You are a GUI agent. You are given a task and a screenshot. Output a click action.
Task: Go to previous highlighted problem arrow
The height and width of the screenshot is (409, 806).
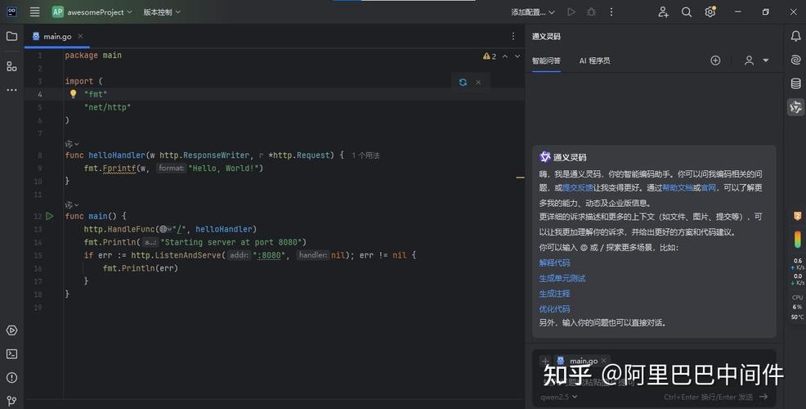coord(505,56)
